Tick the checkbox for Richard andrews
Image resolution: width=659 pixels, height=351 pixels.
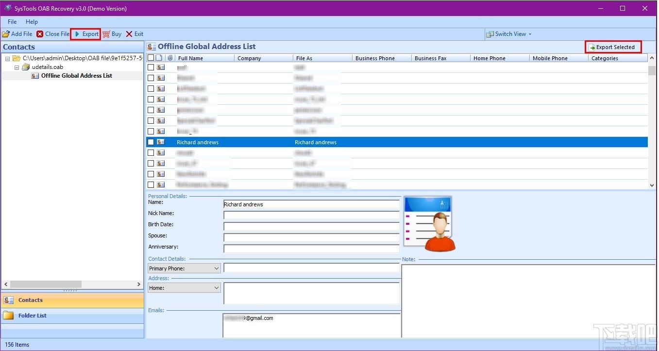[151, 142]
